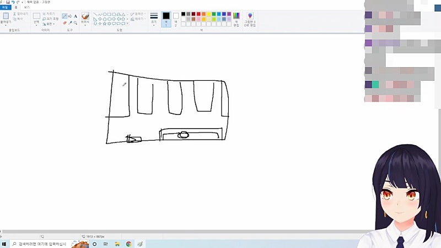Click the Copy button
This screenshot has height=248, width=441.
18,19
